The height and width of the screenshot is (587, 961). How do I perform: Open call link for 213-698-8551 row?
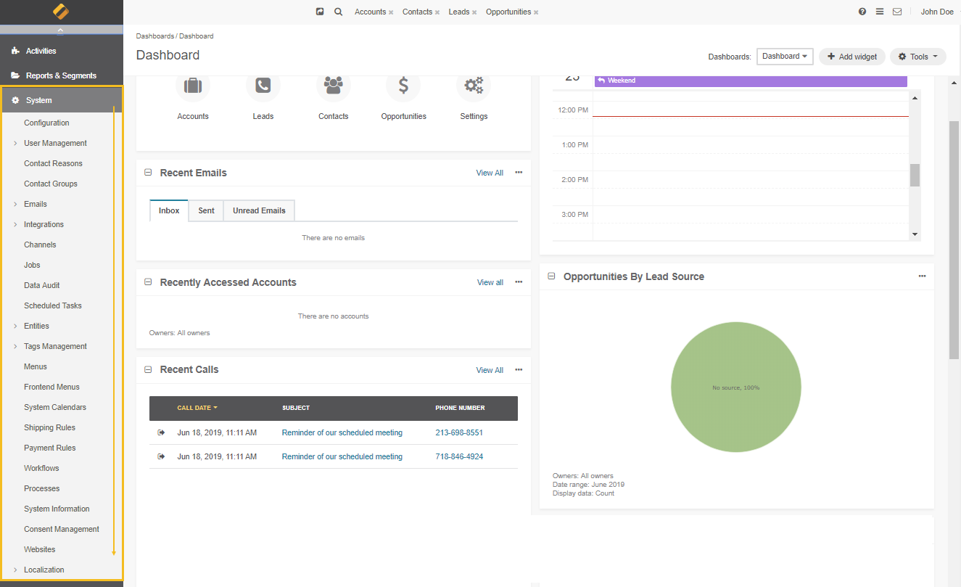[342, 432]
